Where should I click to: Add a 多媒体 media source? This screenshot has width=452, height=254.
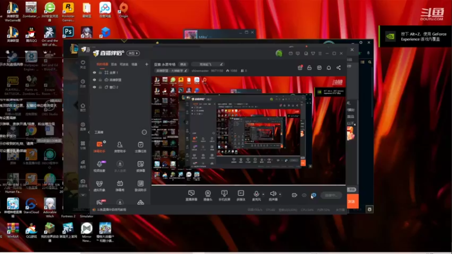[x=241, y=195]
